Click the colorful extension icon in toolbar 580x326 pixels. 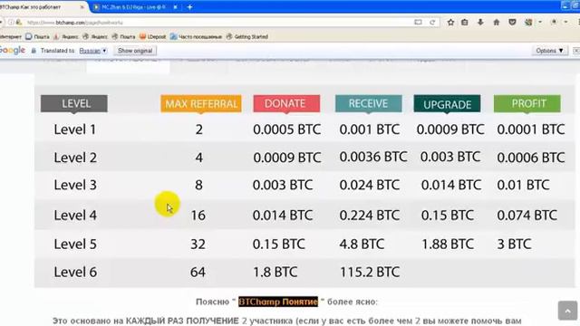tap(528, 22)
